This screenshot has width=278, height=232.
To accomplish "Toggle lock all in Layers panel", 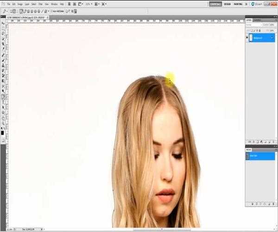I will (260, 31).
